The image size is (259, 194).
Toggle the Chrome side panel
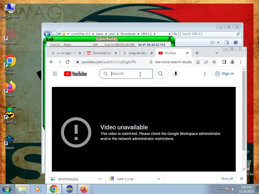(x=224, y=62)
